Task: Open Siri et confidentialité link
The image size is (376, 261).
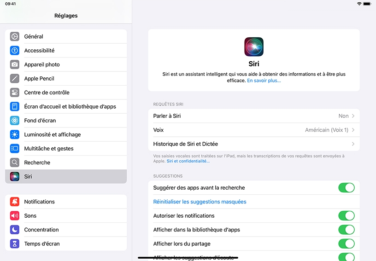Action: coord(188,161)
